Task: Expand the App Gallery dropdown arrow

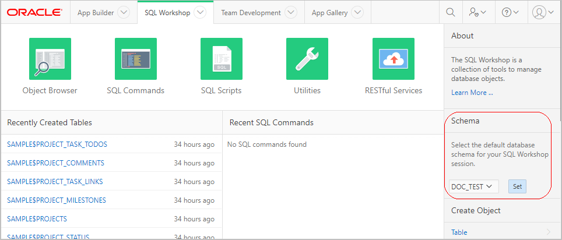Action: pyautogui.click(x=357, y=13)
